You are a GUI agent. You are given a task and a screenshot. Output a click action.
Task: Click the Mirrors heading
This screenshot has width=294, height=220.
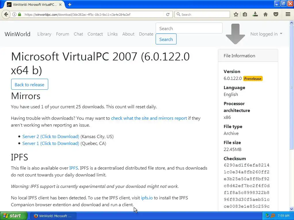(x=26, y=96)
